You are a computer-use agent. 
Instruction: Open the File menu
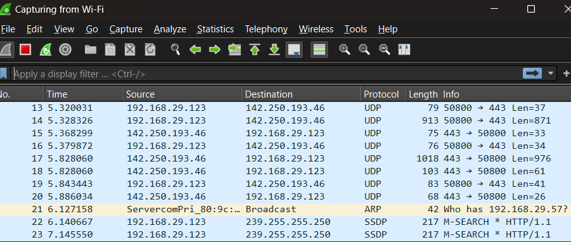coord(8,29)
